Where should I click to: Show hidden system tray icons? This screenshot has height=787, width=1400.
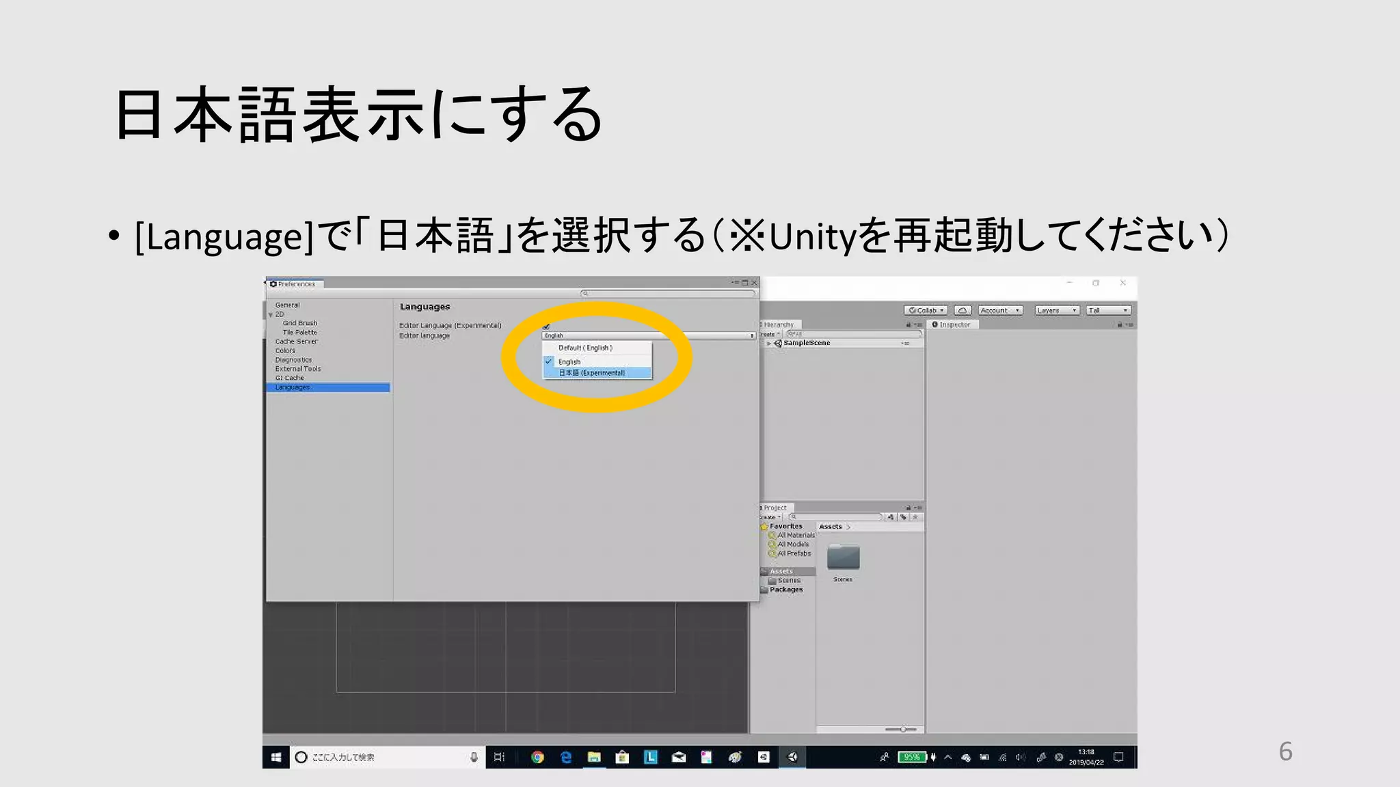[x=948, y=757]
